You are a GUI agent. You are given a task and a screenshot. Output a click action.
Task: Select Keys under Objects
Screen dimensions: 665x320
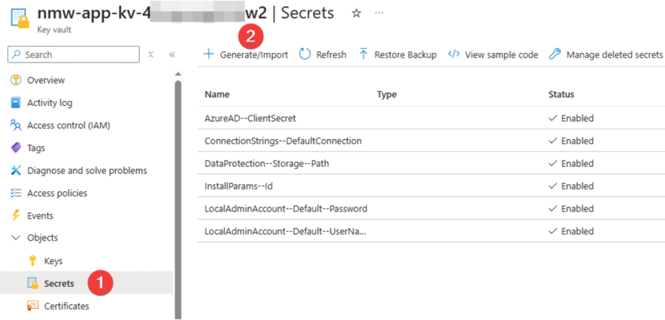[54, 261]
